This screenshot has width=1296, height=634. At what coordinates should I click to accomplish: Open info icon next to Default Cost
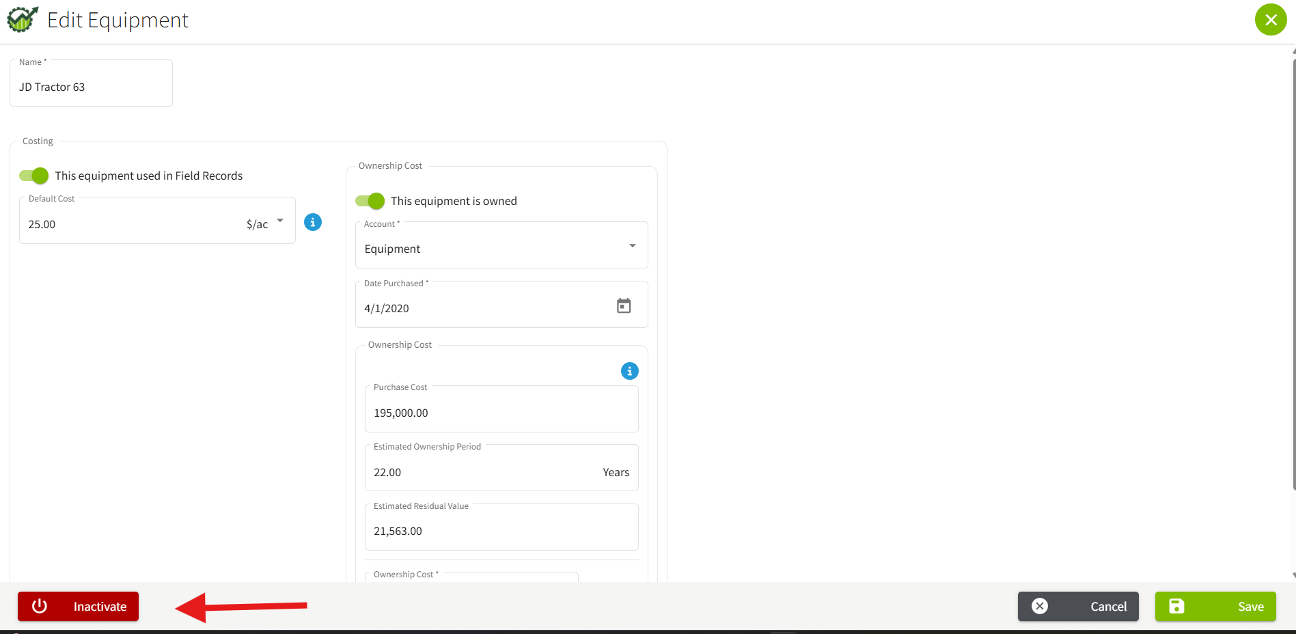coord(313,222)
